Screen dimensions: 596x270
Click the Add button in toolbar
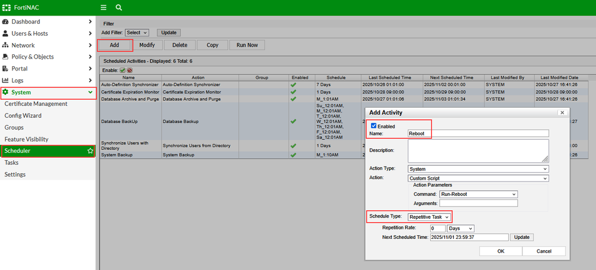pyautogui.click(x=115, y=45)
